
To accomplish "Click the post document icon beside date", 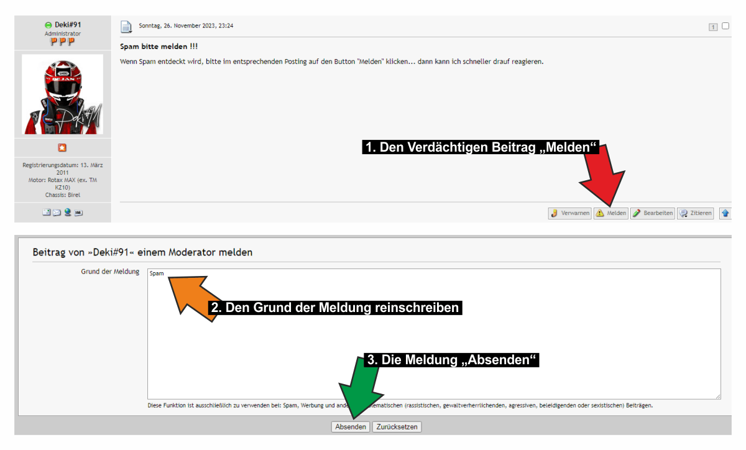I will pyautogui.click(x=126, y=27).
